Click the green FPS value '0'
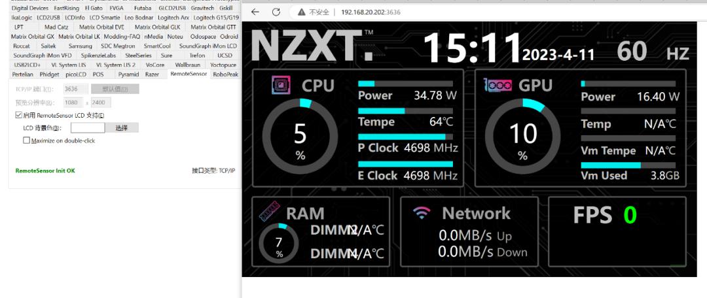Screen dimensions: 707x298 tap(630, 215)
